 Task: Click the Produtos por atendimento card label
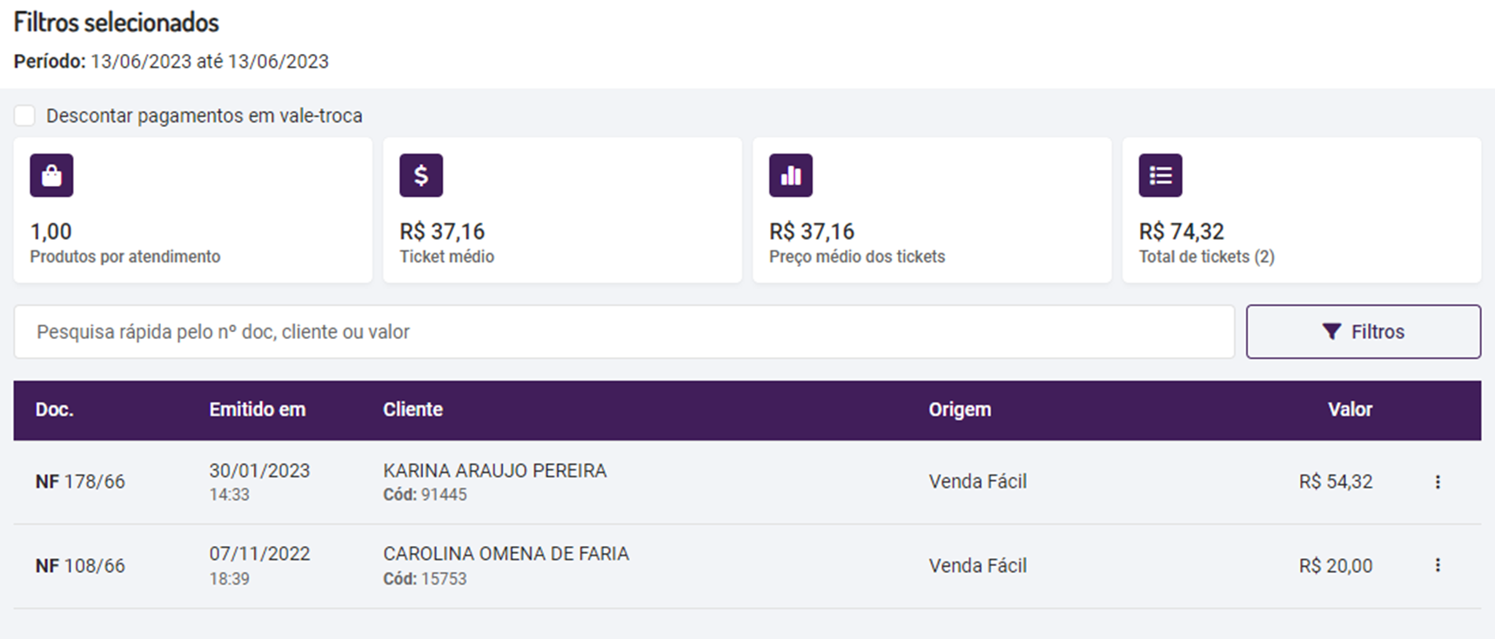pyautogui.click(x=125, y=256)
